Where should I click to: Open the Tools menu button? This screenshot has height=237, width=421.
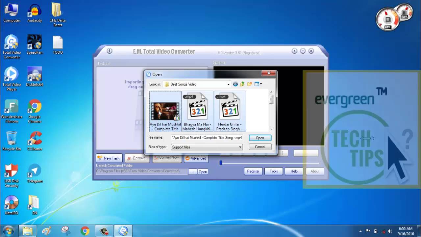click(x=274, y=171)
